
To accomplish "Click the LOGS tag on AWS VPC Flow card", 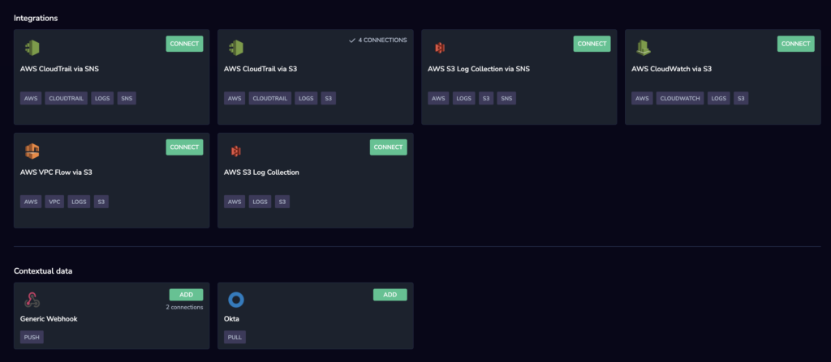I will tap(79, 202).
